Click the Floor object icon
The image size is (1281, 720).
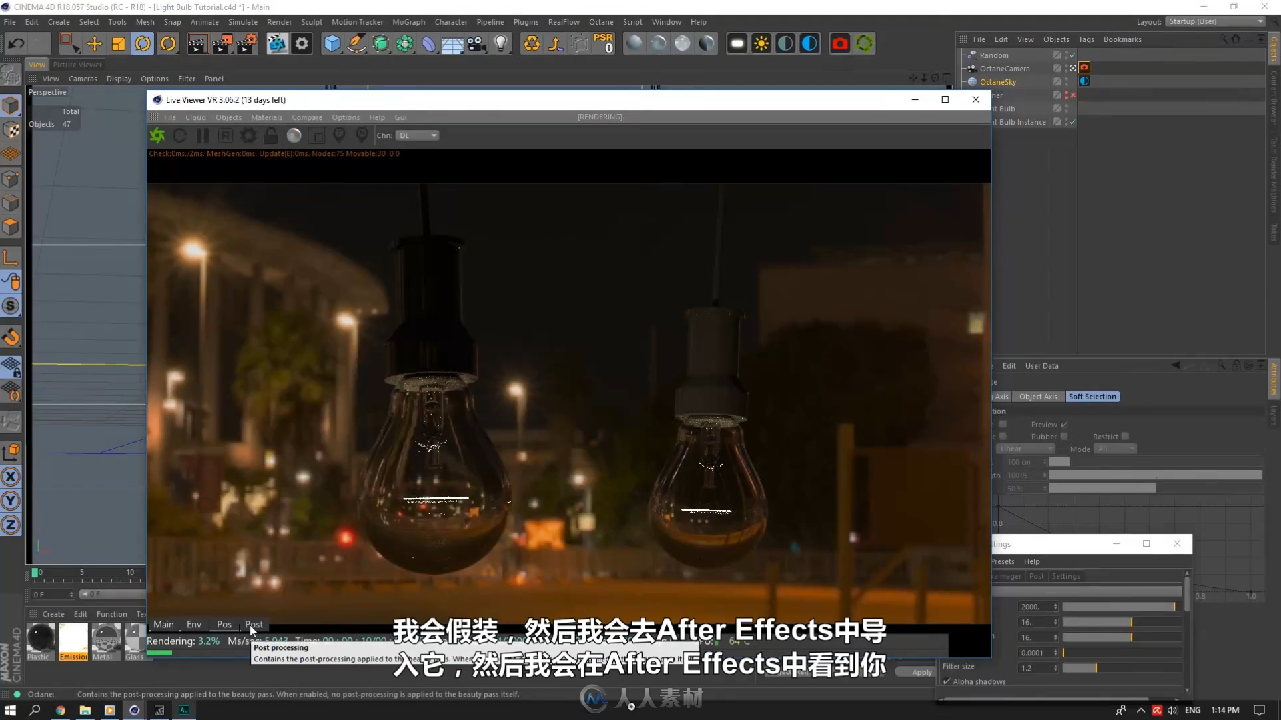(452, 44)
